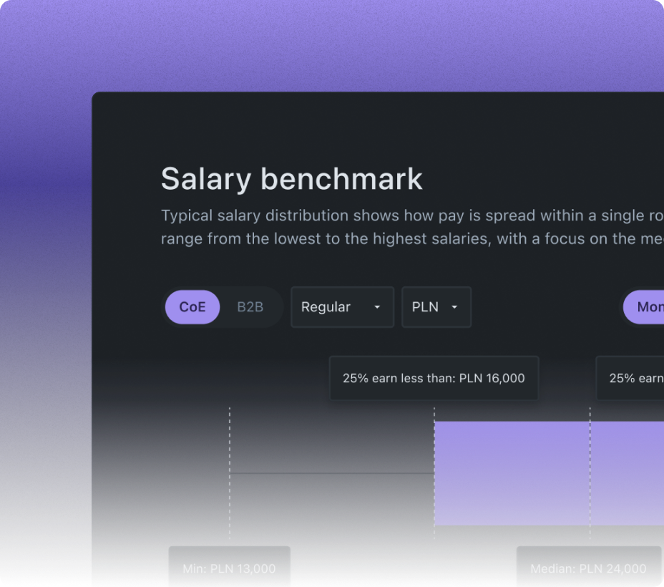Image resolution: width=664 pixels, height=587 pixels.
Task: Select the Salary benchmark heading
Action: (x=292, y=178)
